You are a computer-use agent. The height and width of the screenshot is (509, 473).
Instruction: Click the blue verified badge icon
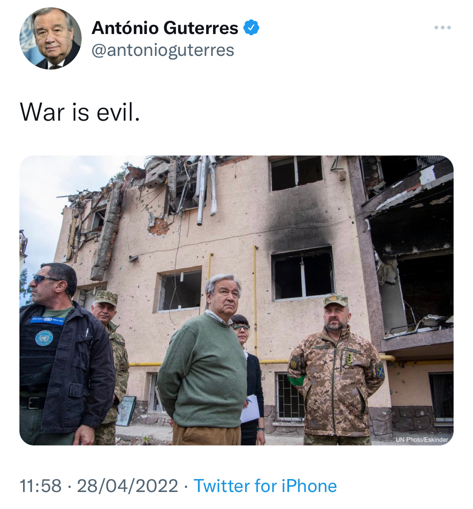coord(251,28)
